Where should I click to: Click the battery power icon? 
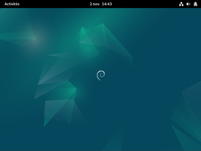coord(195,4)
